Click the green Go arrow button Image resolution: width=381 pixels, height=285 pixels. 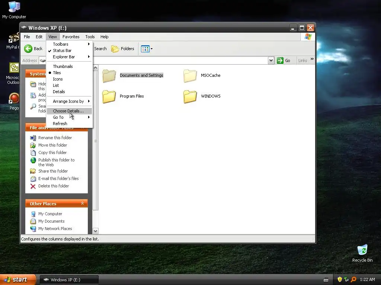(x=280, y=60)
